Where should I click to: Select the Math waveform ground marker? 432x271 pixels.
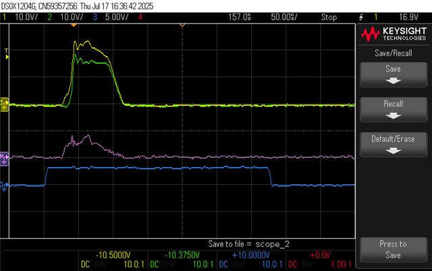click(5, 158)
